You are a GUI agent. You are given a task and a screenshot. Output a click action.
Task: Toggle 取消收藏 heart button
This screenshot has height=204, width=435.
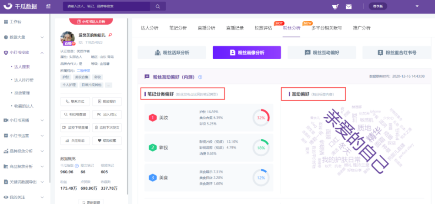(107, 140)
